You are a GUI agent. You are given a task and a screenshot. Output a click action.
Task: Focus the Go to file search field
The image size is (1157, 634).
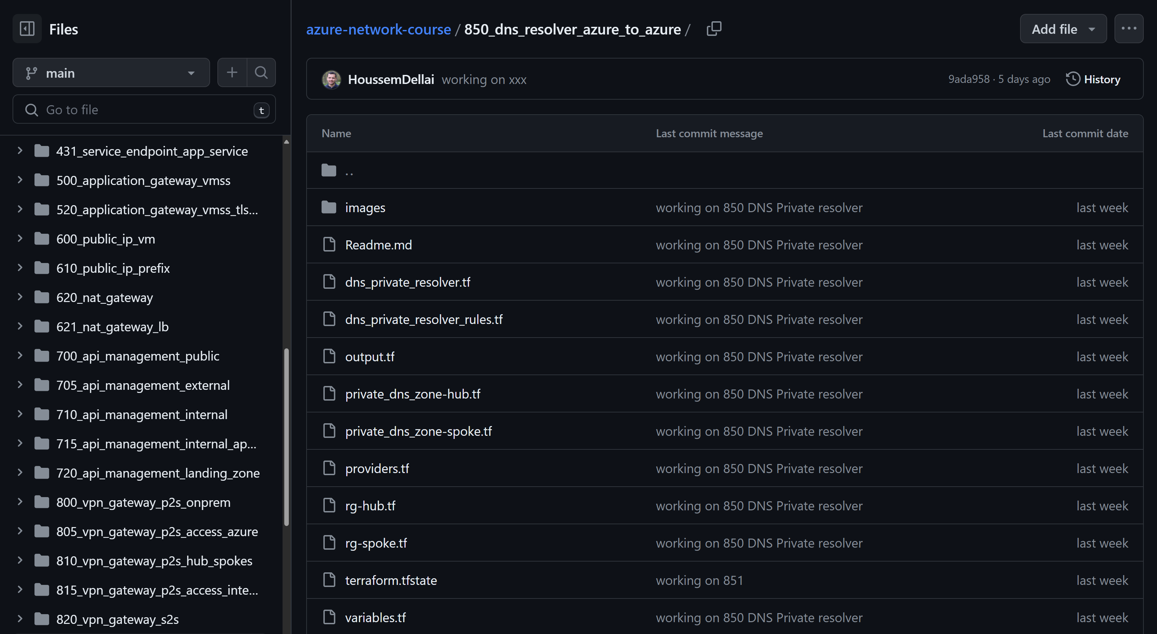(144, 110)
